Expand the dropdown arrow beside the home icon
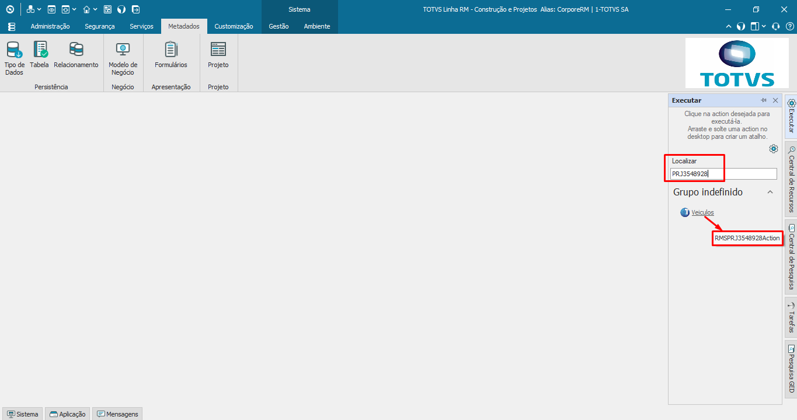797x420 pixels. (95, 10)
